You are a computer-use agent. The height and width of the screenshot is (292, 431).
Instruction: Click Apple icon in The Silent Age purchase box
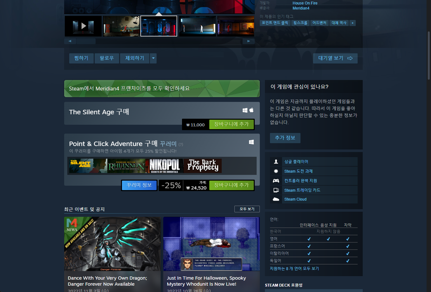[x=252, y=110]
